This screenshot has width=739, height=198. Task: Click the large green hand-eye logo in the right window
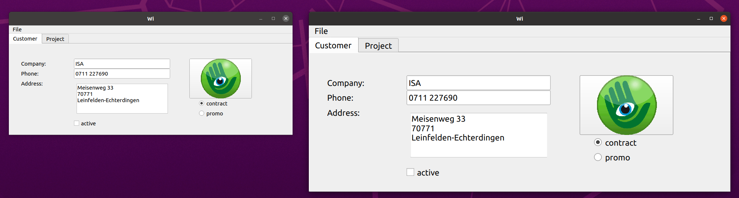[x=627, y=105]
